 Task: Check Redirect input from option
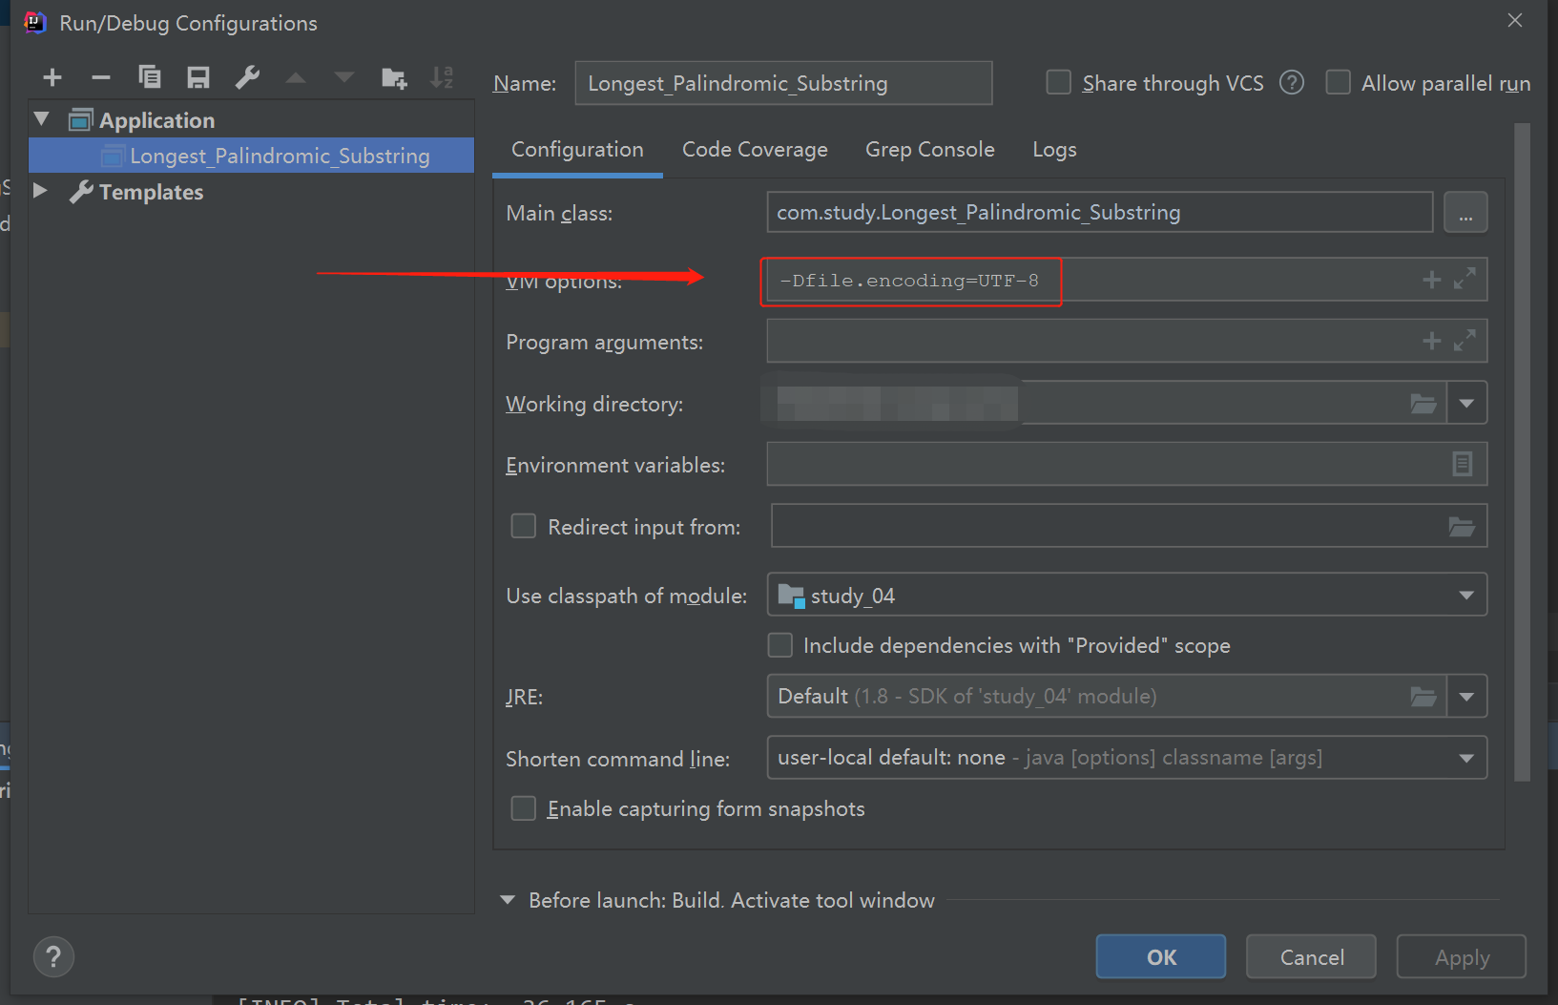(x=524, y=526)
